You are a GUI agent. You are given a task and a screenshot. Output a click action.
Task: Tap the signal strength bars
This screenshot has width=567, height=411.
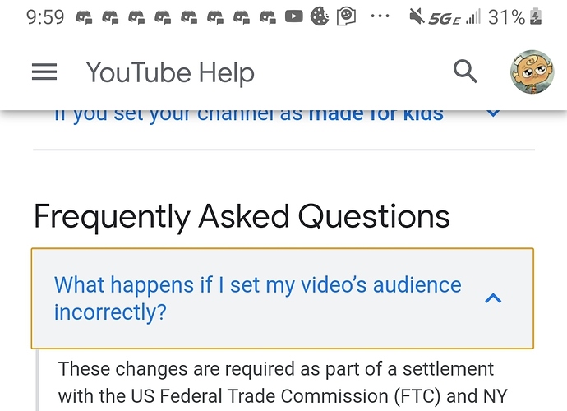[x=472, y=17]
